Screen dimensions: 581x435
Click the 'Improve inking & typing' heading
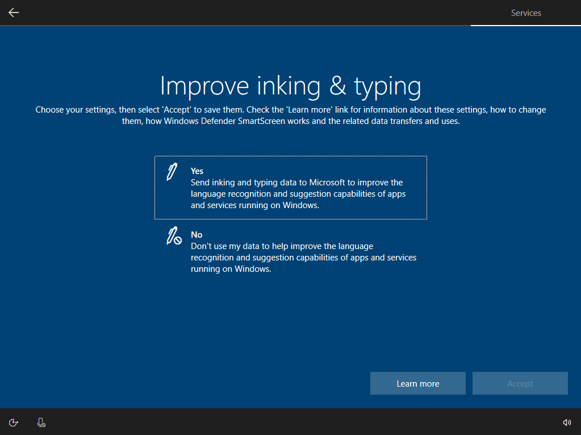pyautogui.click(x=291, y=86)
